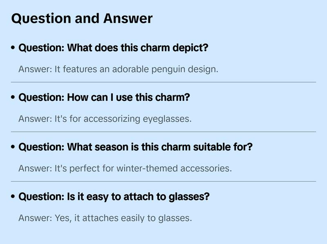327x244 pixels.
Task: Click the divider line below the penguin answer
Action: [163, 82]
